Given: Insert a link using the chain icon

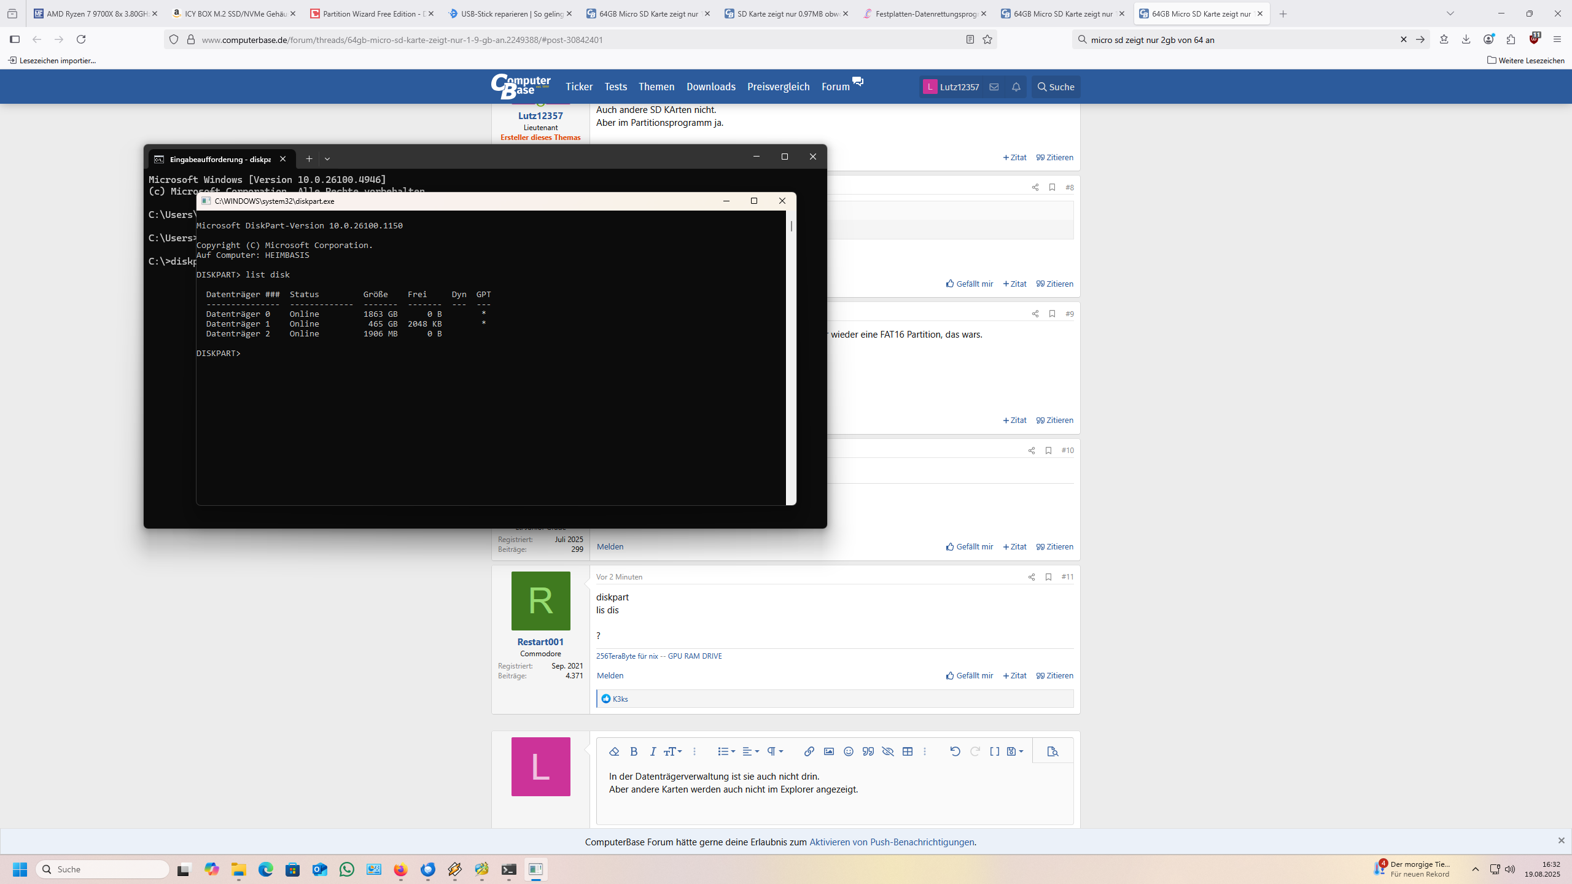Looking at the screenshot, I should point(809,751).
